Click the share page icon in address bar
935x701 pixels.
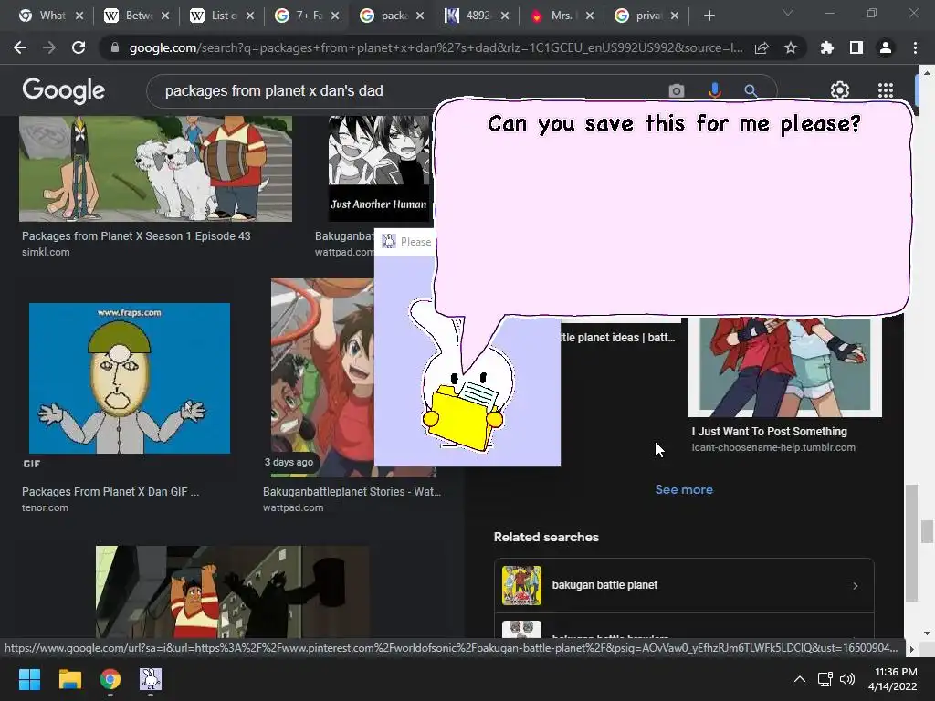(762, 48)
